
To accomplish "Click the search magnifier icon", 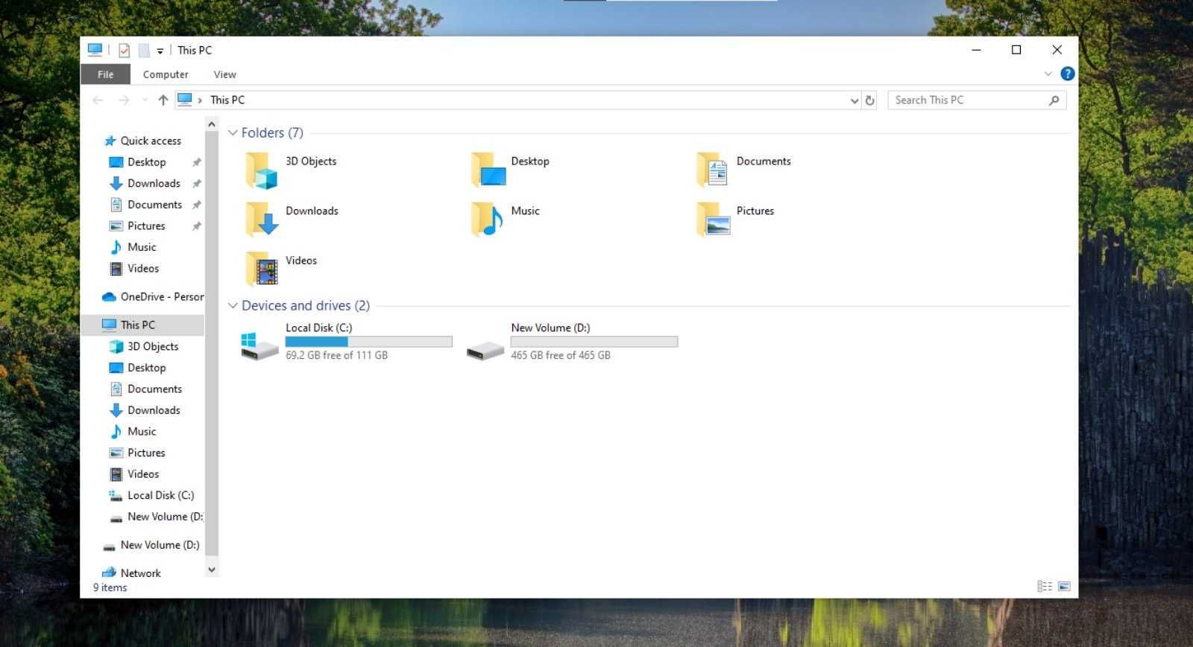I will 1054,100.
